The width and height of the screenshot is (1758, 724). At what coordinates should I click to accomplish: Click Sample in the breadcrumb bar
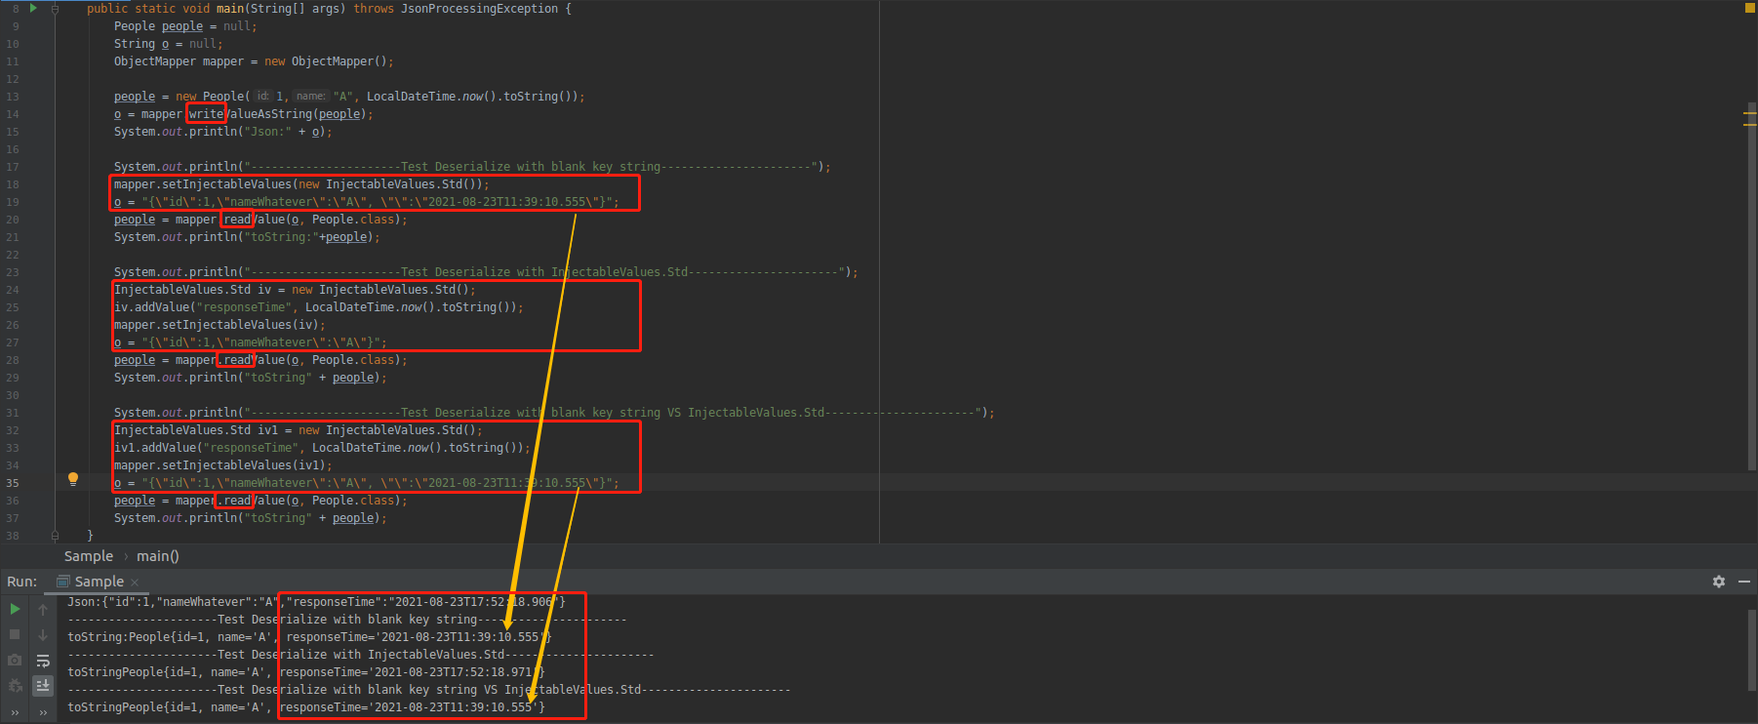(x=88, y=556)
